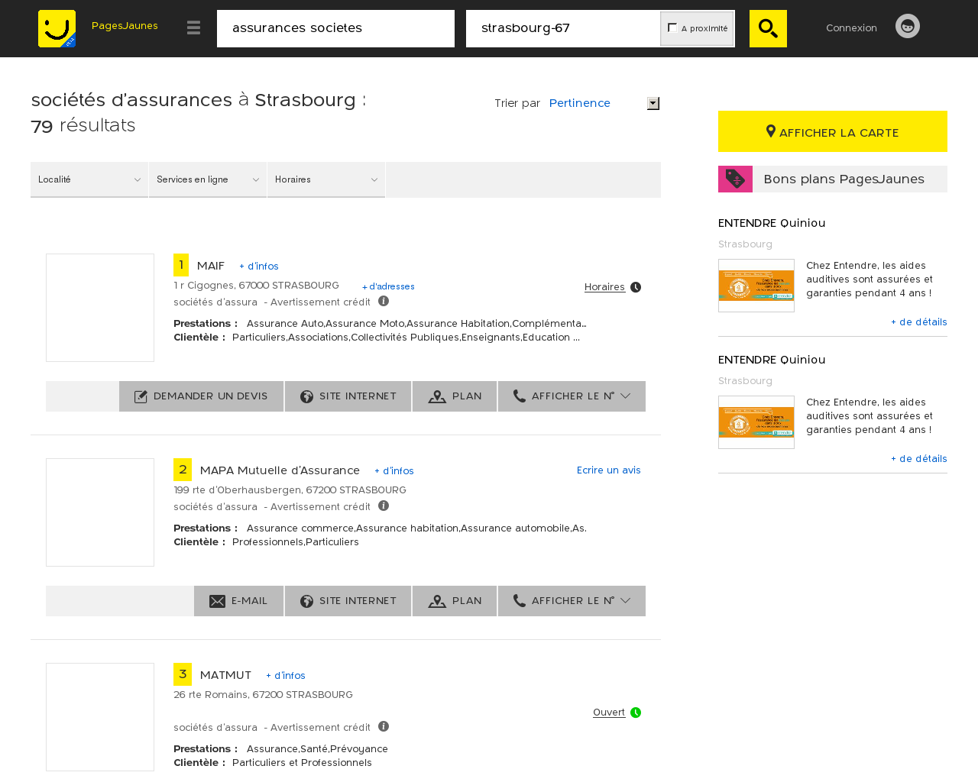Click the yellow search magnifier button
978x782 pixels.
click(768, 28)
